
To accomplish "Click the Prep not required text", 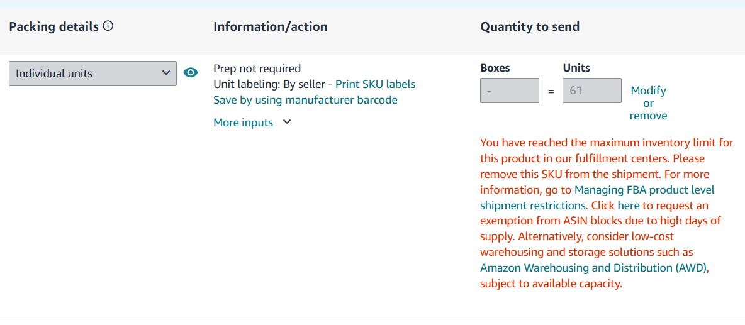I will pyautogui.click(x=257, y=69).
